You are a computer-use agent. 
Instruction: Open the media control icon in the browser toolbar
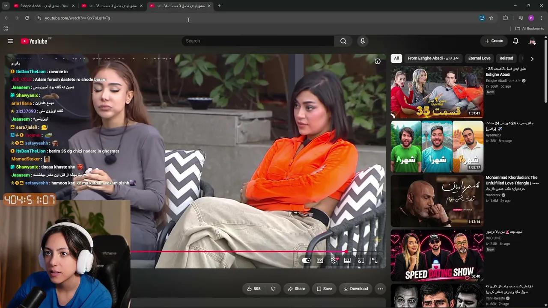pos(521,18)
